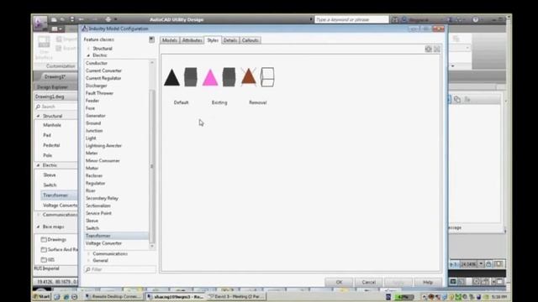Click the Industry Model Configuration title icon
Screen dimensions: 538x302
84,29
